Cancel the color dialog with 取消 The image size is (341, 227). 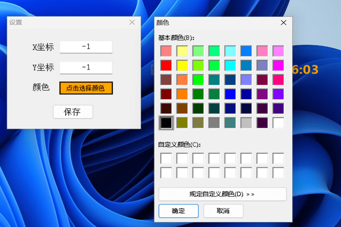pos(223,211)
